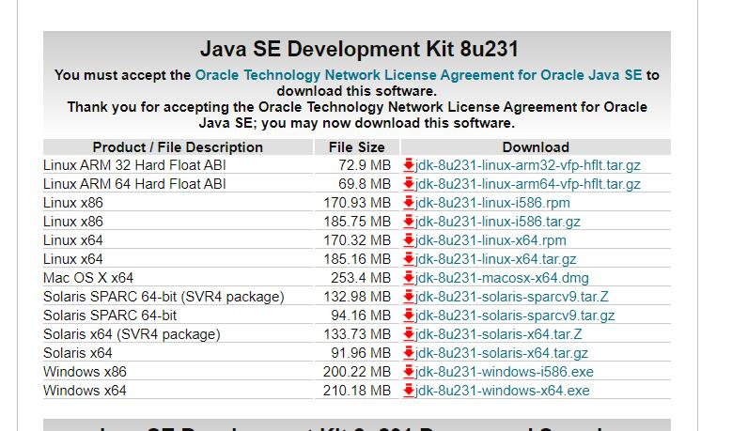
Task: Click the 91.96 MB file size
Action: (361, 353)
